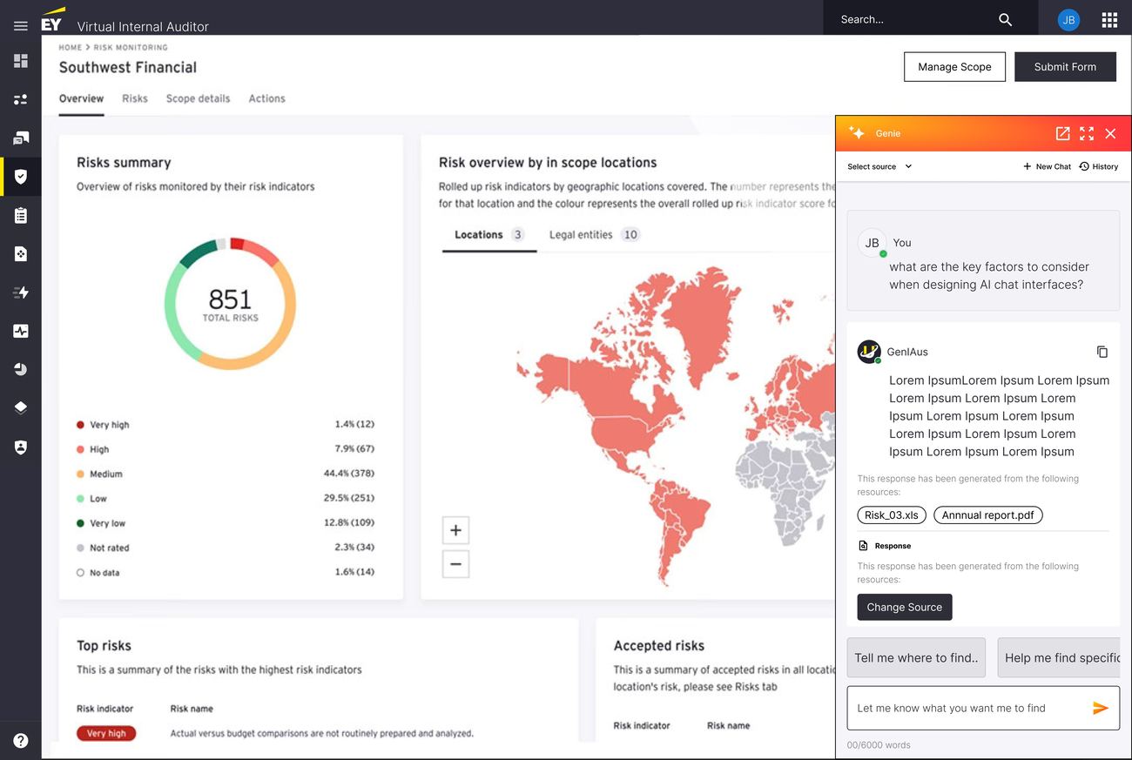Click the Submit Form button
1132x760 pixels.
[x=1065, y=67]
